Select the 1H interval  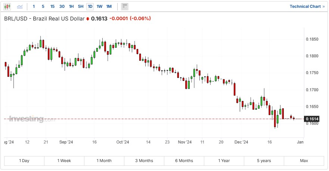[x=71, y=6]
